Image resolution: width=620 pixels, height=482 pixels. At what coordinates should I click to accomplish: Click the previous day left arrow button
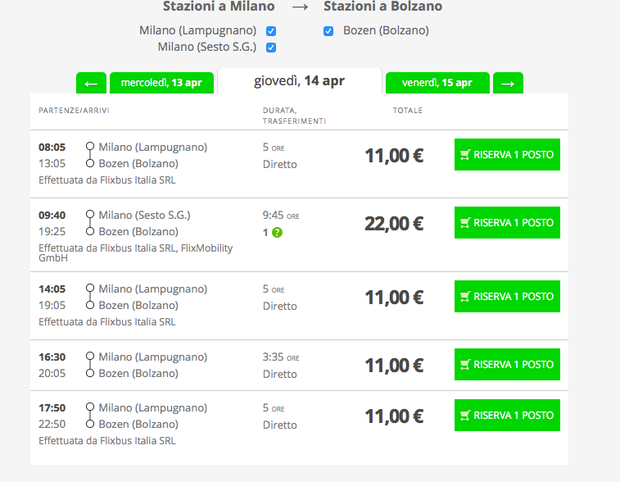91,83
